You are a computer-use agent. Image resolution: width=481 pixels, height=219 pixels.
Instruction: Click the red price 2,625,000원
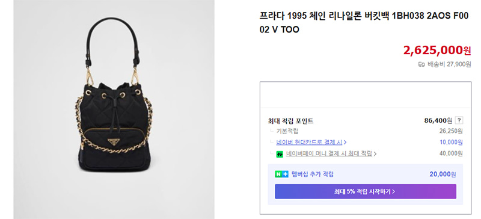pos(437,50)
